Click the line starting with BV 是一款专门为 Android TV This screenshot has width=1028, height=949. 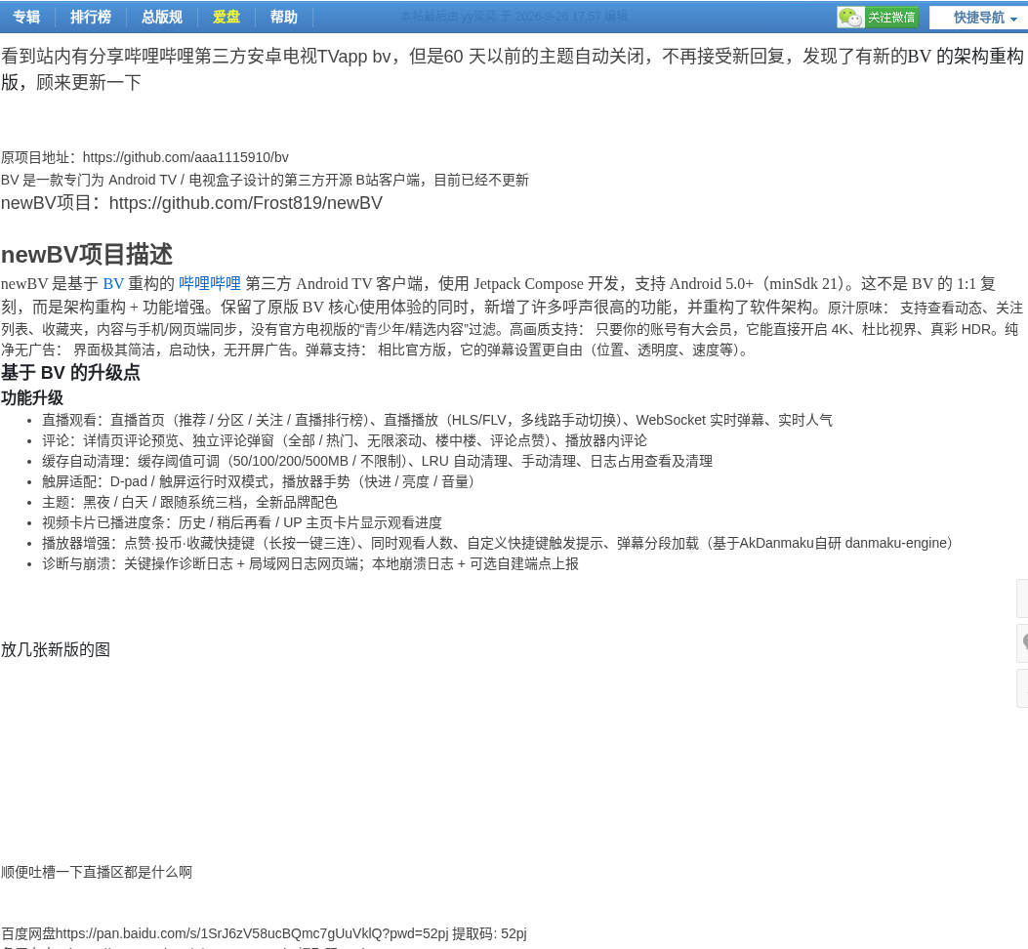(265, 181)
